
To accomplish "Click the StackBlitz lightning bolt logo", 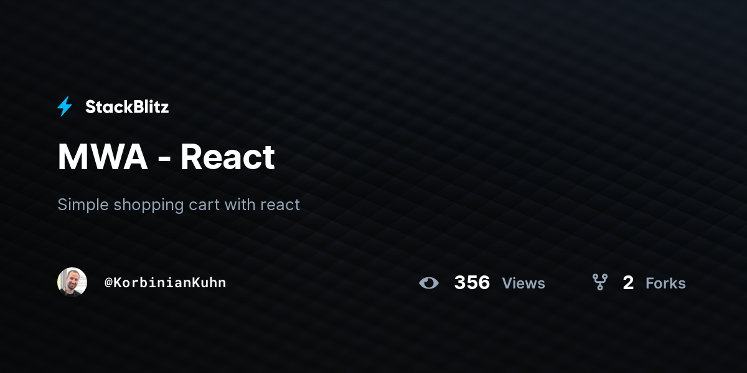I will point(65,107).
